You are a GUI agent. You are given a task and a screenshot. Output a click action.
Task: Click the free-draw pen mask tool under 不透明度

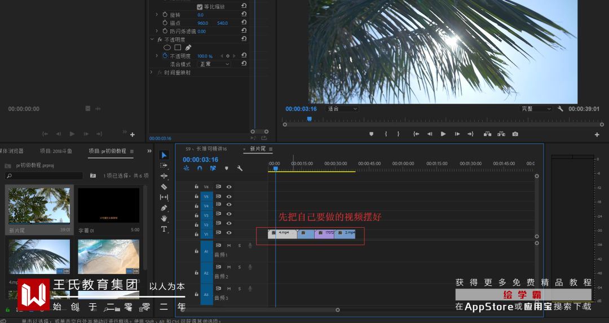[x=188, y=47]
